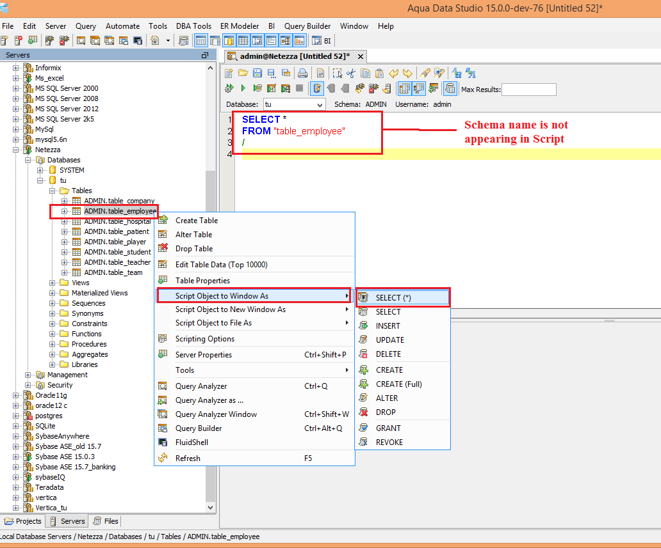Open the DBA Tools menu
This screenshot has width=661, height=548.
tap(193, 26)
